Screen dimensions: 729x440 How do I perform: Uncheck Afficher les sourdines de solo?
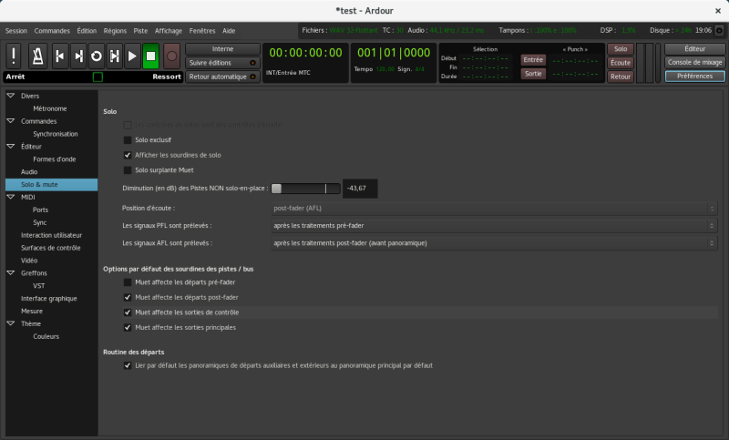point(128,155)
